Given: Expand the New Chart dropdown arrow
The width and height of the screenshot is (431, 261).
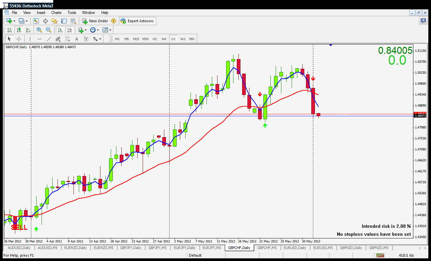Looking at the screenshot, I should coord(14,21).
